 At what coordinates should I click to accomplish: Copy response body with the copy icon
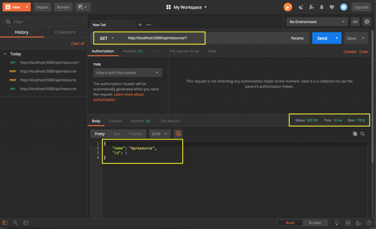click(355, 134)
